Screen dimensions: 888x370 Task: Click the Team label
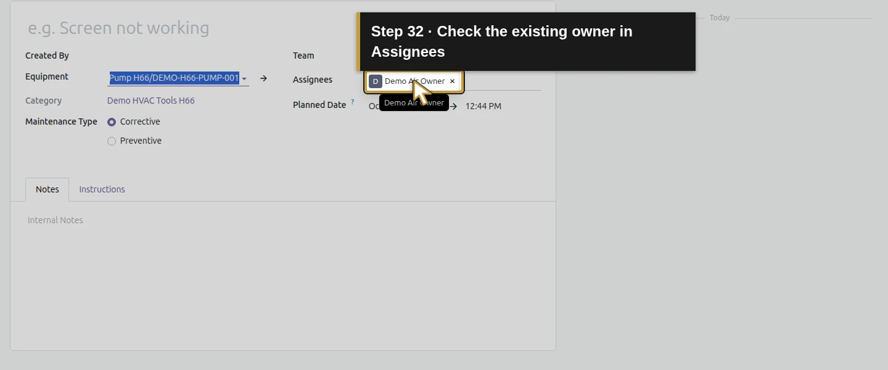coord(303,55)
